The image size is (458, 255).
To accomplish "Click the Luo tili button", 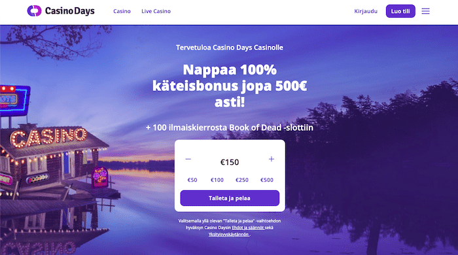I will tap(400, 11).
